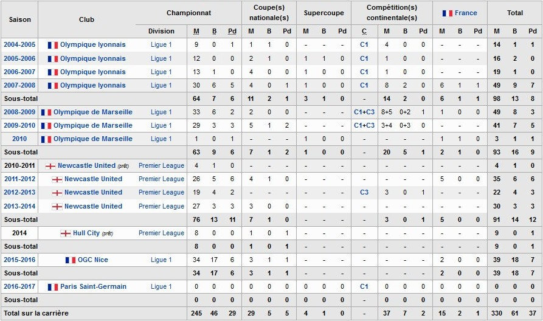Screen dimensions: 543x321
Task: Click the French flag in the 2008-2009 Marseille row
Action: (x=46, y=112)
